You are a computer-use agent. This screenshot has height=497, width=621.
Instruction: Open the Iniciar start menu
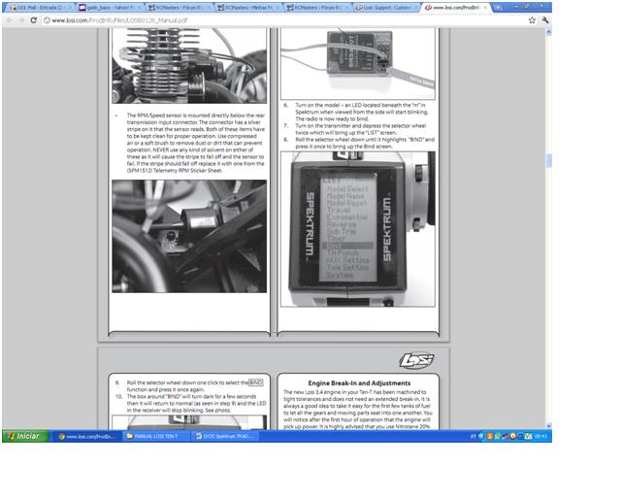[25, 436]
